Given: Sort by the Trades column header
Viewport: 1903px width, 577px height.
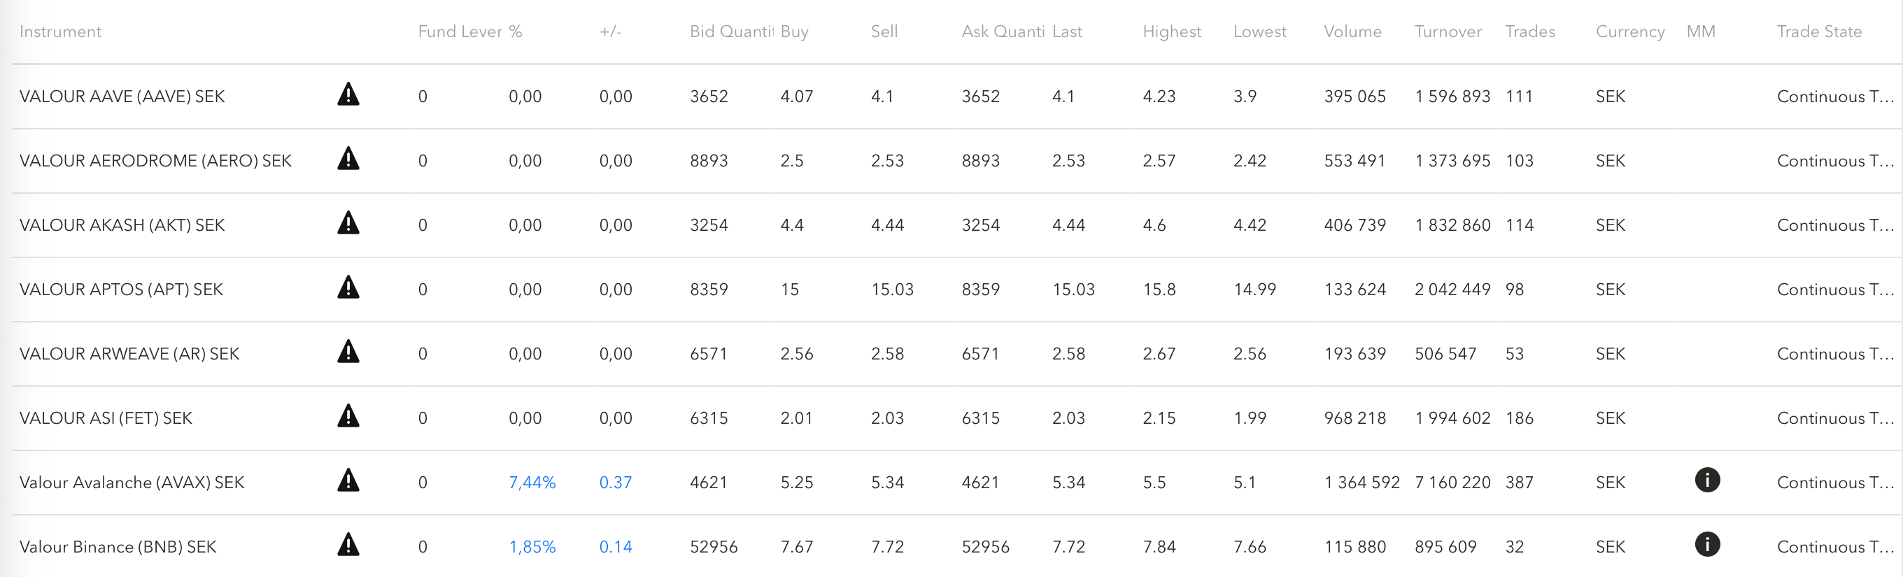Looking at the screenshot, I should (1530, 31).
